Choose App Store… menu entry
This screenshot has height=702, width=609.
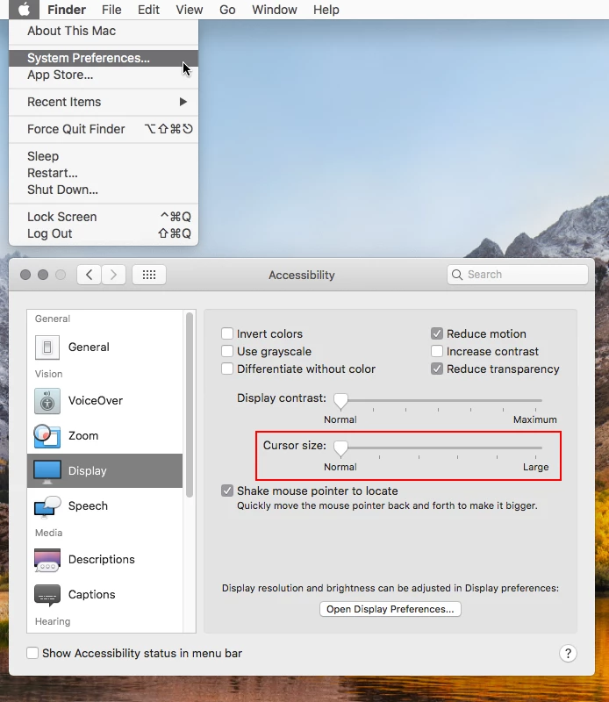[104, 75]
